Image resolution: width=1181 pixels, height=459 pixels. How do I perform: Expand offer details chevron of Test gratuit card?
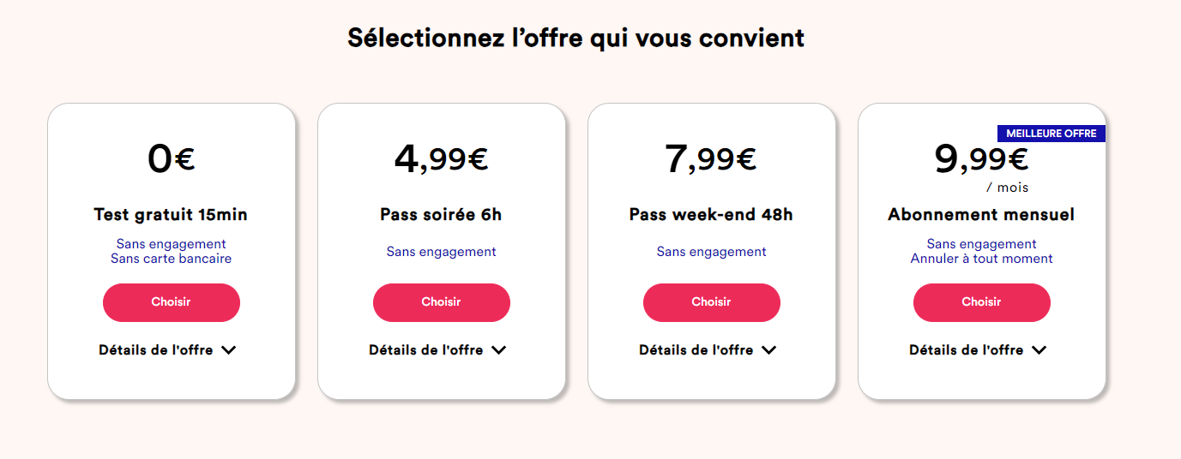click(228, 350)
